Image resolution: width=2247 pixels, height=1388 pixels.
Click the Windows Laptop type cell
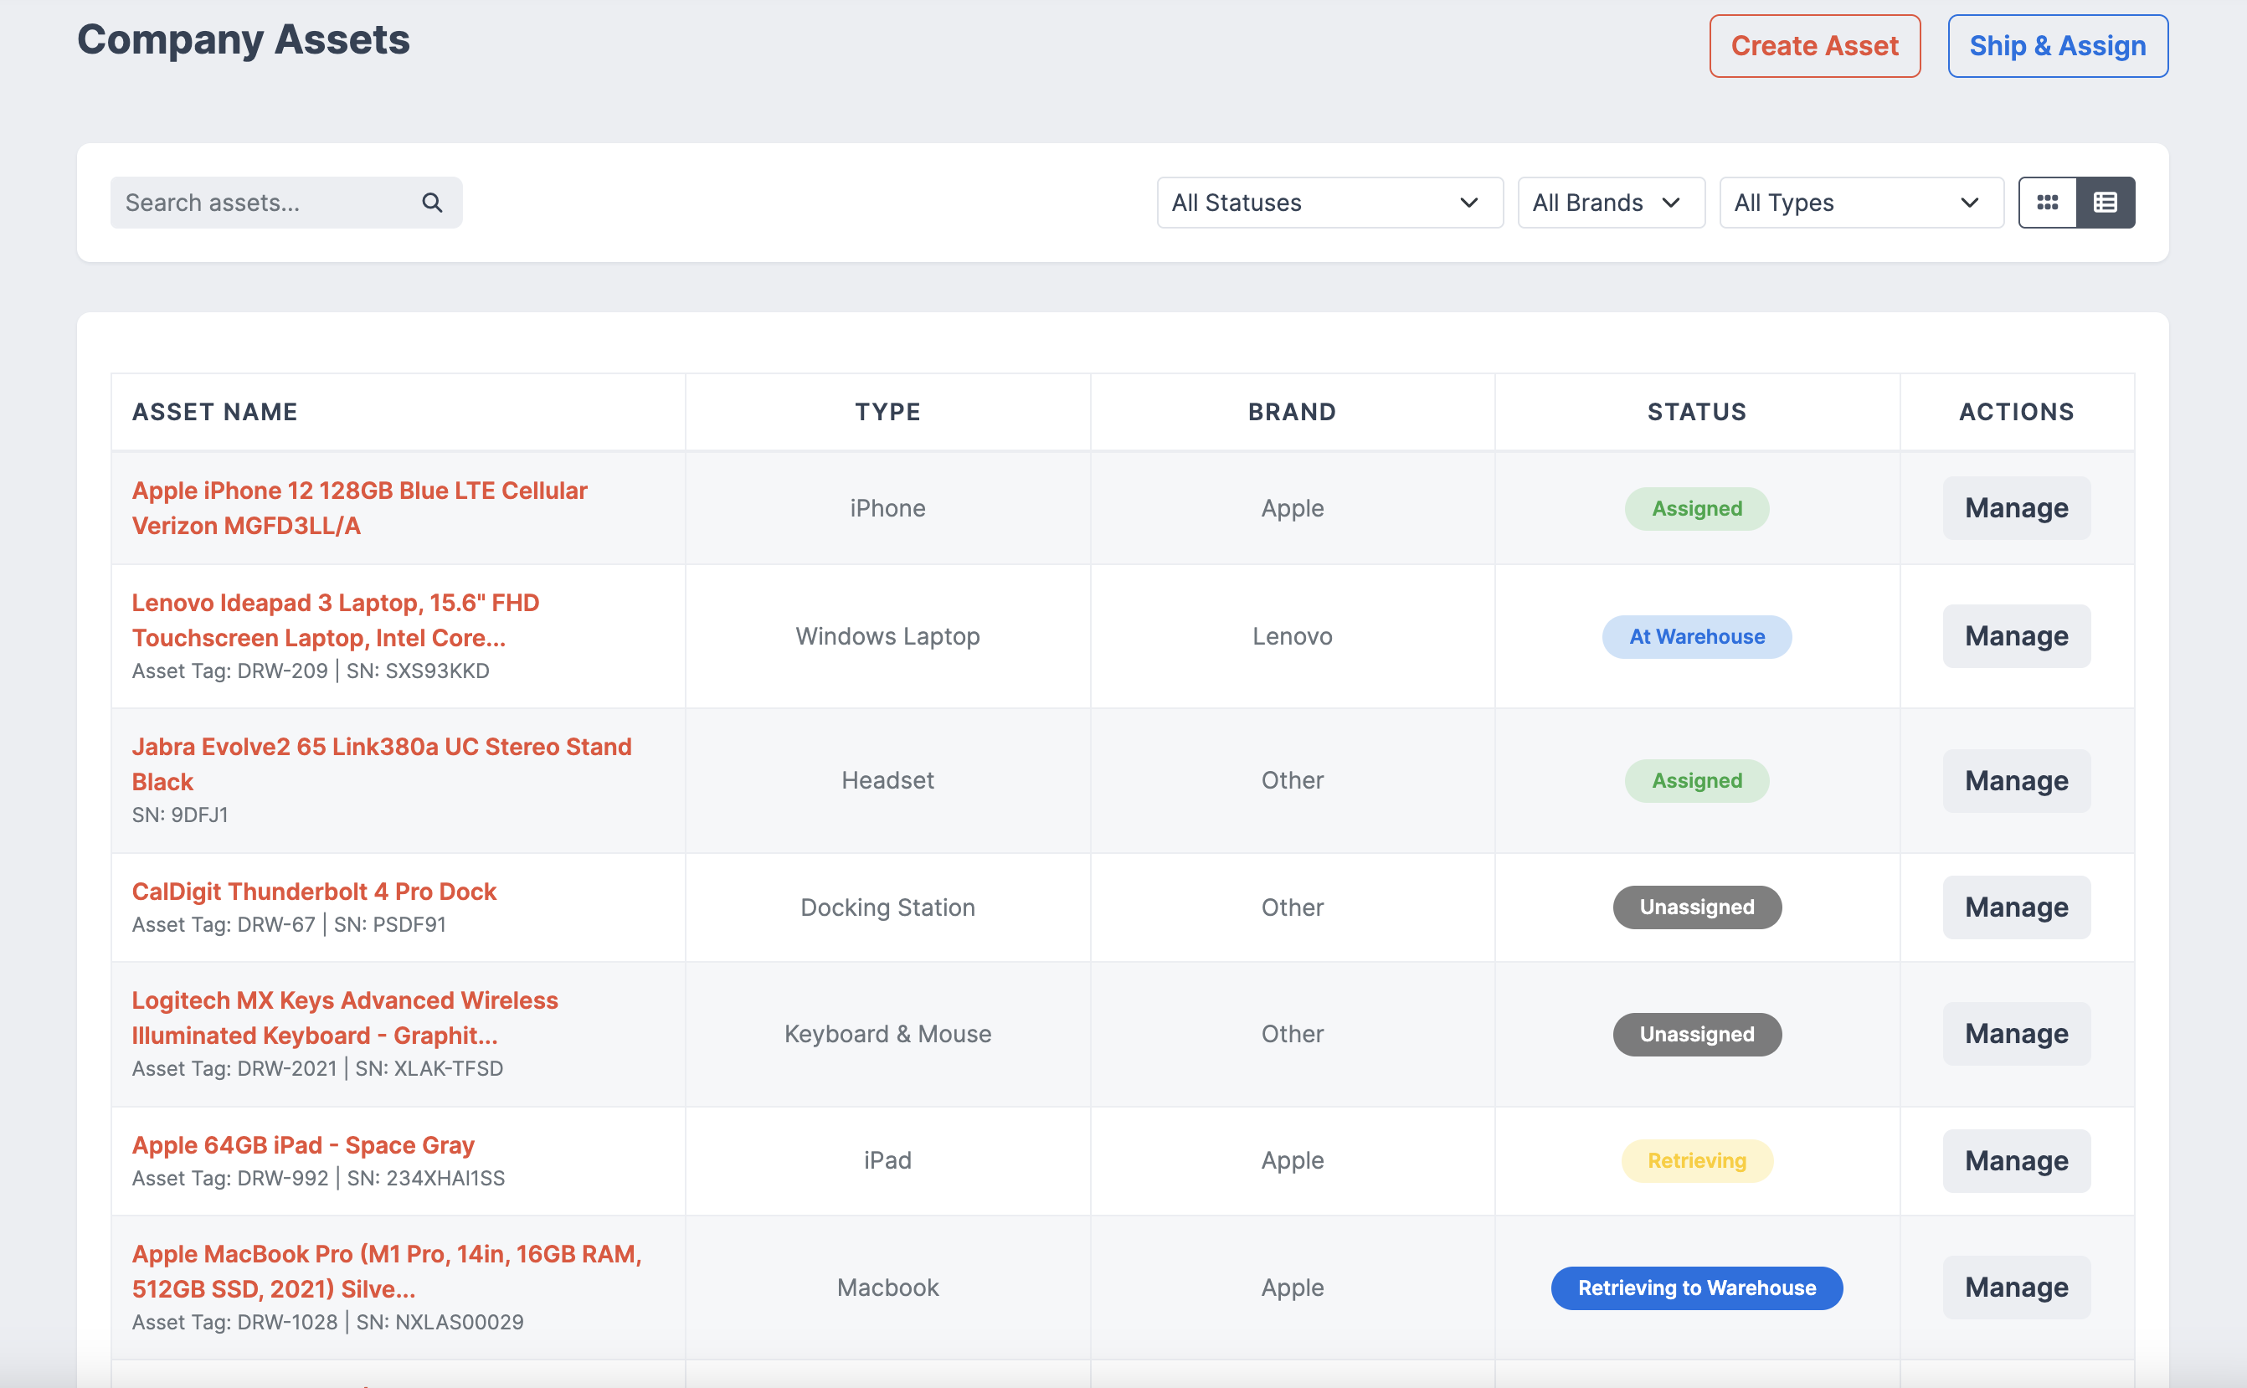click(x=887, y=636)
